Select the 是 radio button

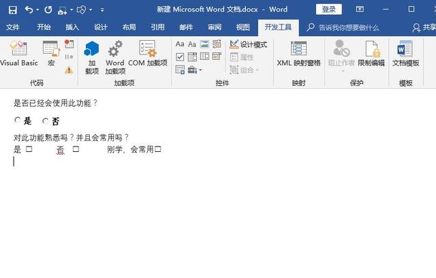[x=18, y=121]
